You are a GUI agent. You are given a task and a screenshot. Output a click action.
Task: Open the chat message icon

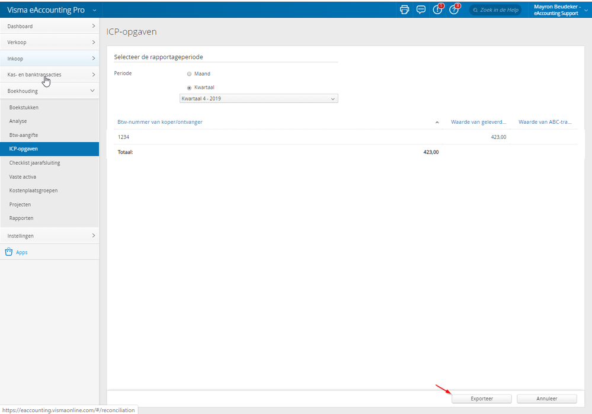coord(421,9)
